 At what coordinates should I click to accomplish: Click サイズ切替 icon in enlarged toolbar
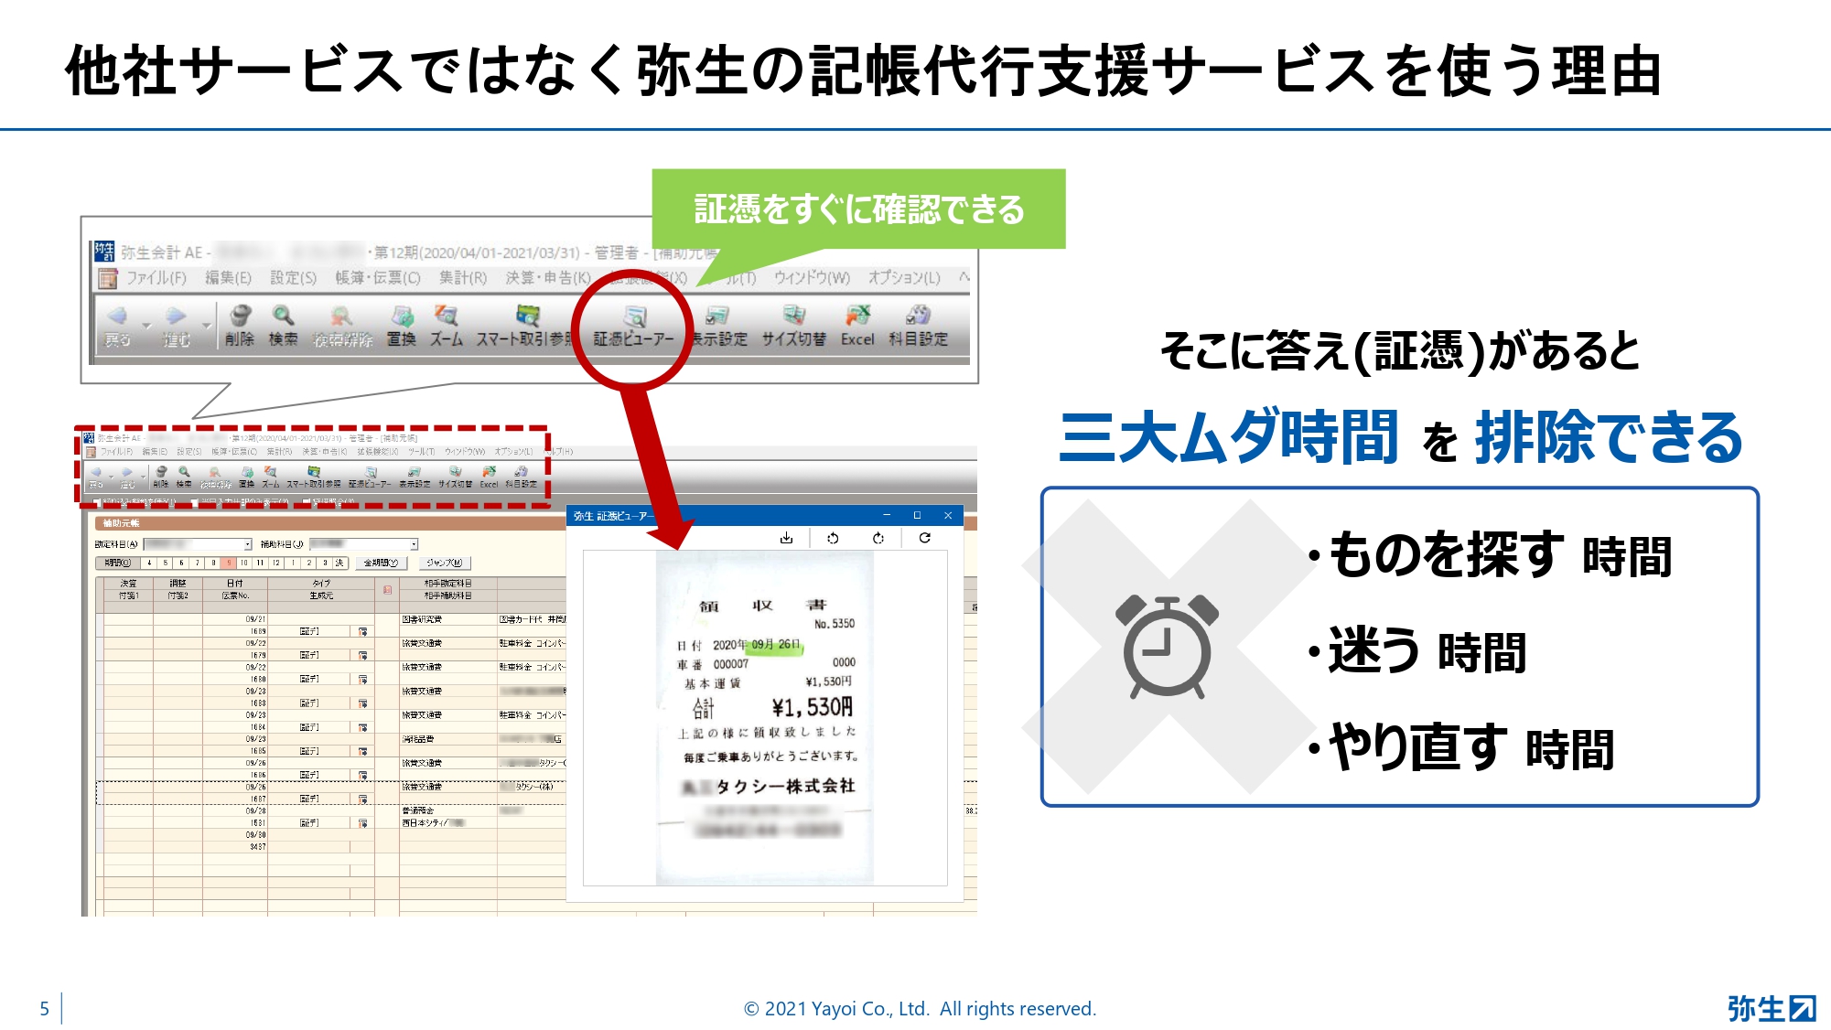793,316
